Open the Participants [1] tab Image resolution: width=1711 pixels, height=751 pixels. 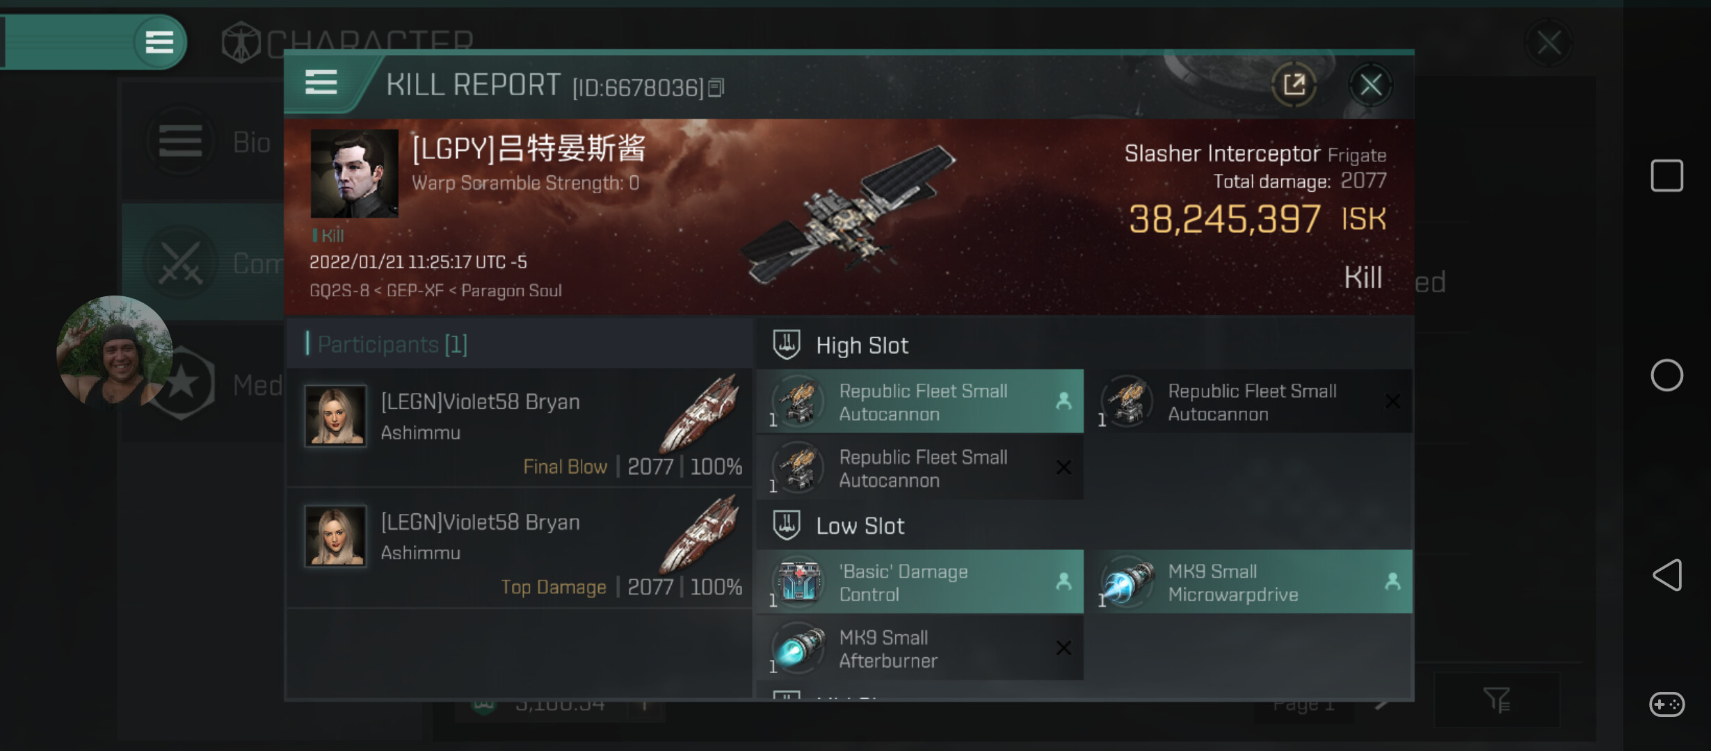tap(392, 344)
